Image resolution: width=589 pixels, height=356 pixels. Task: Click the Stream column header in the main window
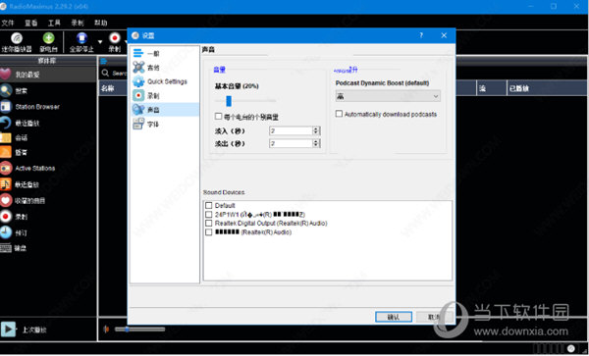pyautogui.click(x=492, y=88)
